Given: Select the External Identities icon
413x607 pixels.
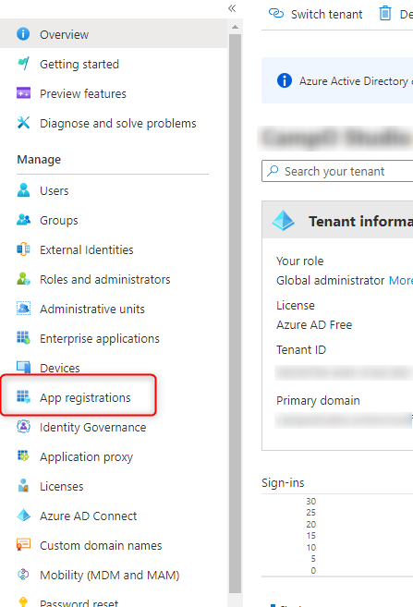Looking at the screenshot, I should click(24, 249).
